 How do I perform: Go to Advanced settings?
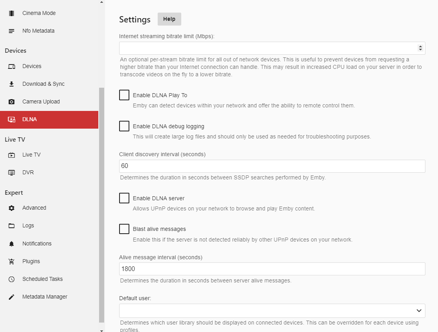coord(49,208)
